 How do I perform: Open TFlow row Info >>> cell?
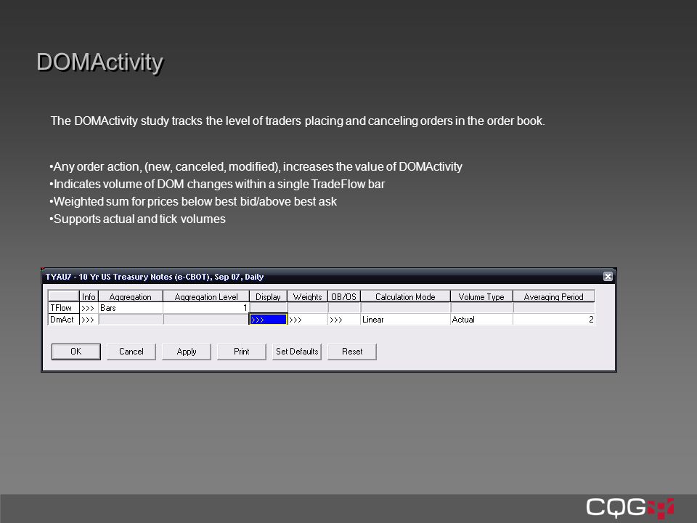coord(89,308)
